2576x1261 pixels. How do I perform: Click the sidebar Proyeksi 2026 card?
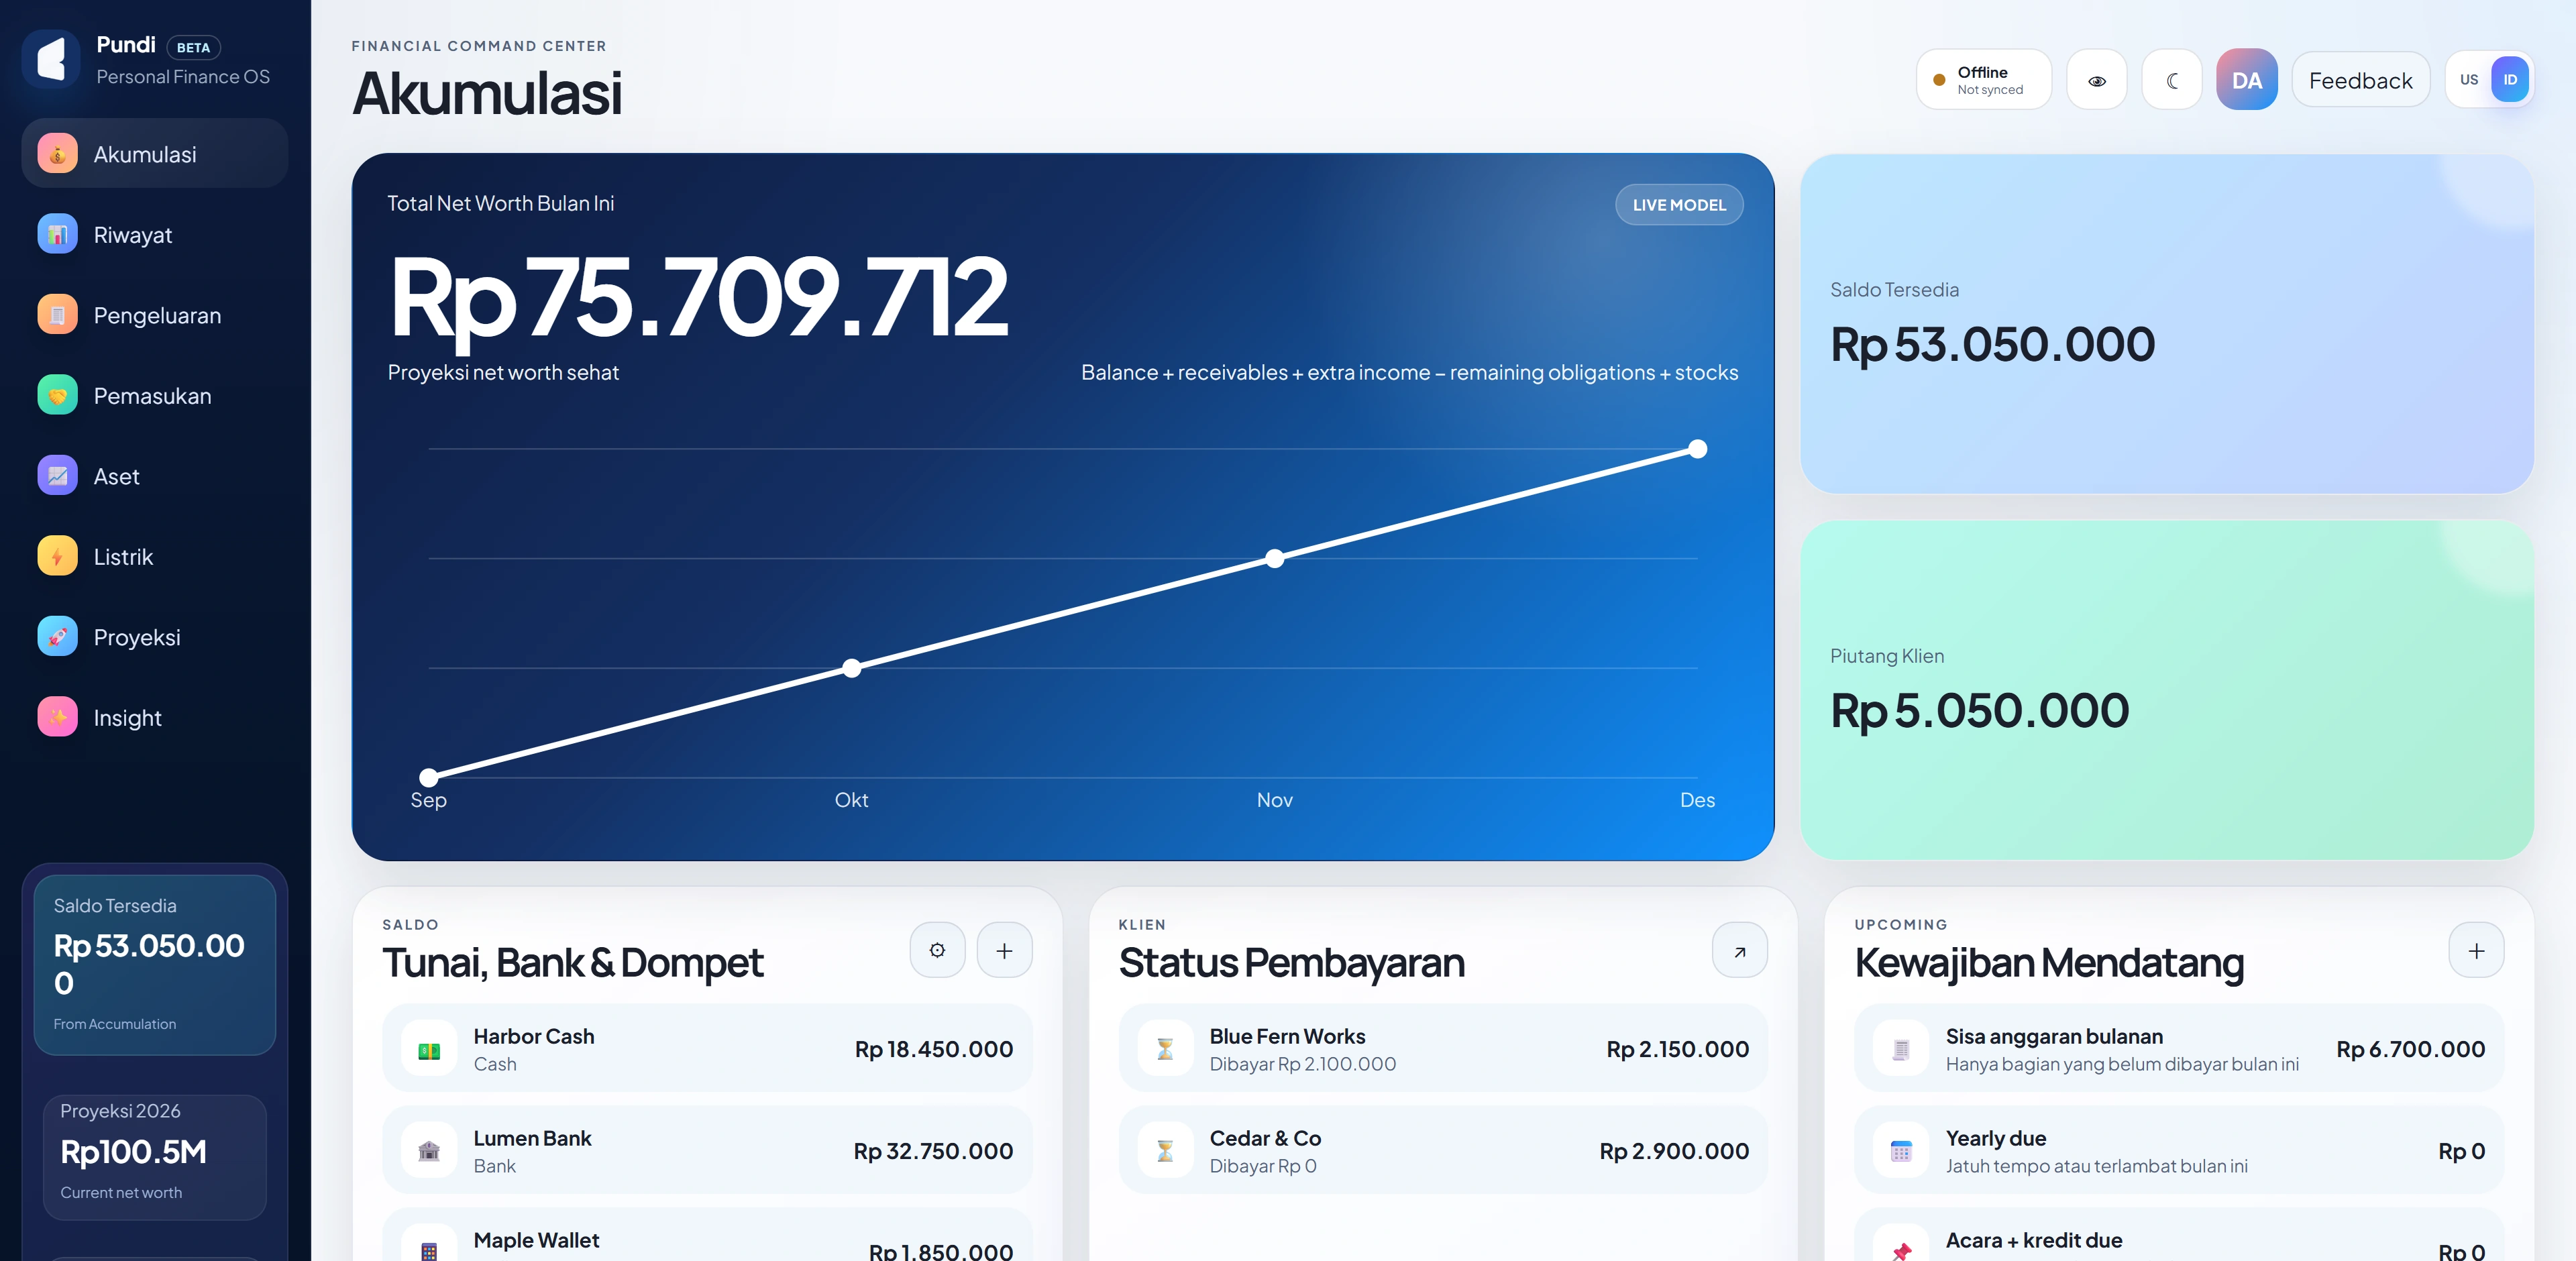pyautogui.click(x=155, y=1157)
